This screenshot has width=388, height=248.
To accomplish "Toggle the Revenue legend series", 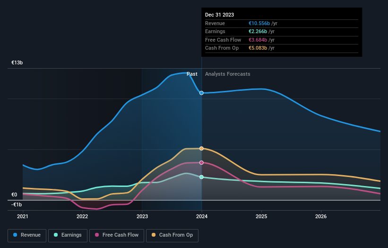I will point(27,235).
